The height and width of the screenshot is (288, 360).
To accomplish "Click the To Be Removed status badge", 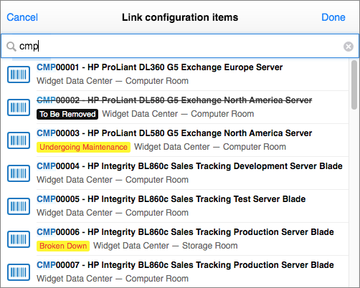I will (x=67, y=114).
